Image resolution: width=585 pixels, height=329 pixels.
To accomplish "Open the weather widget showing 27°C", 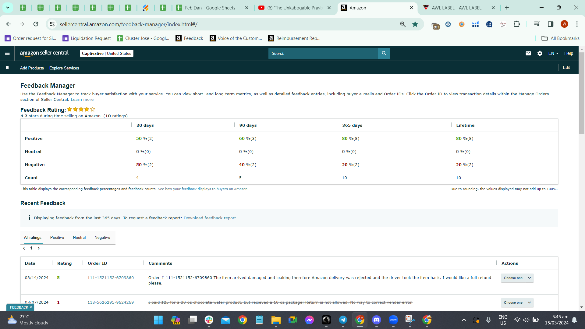I will pos(27,320).
